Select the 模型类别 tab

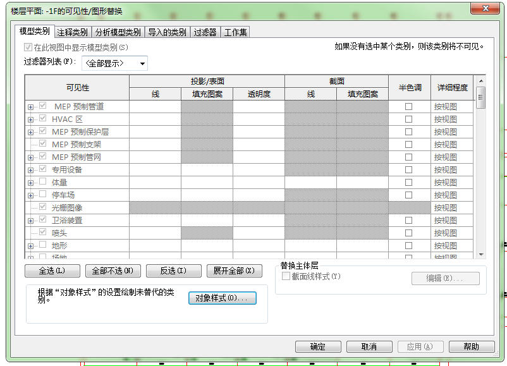click(35, 31)
